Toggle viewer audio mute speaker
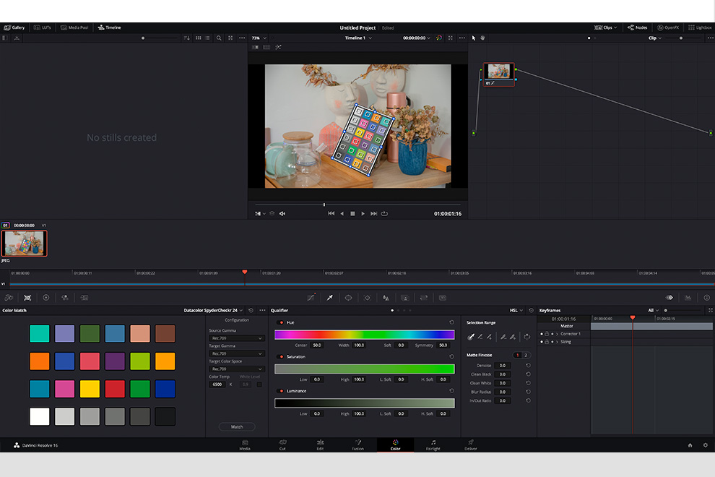 click(282, 213)
